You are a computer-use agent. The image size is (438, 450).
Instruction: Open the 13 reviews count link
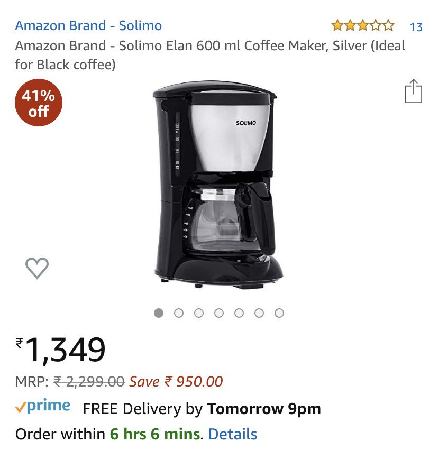(416, 27)
